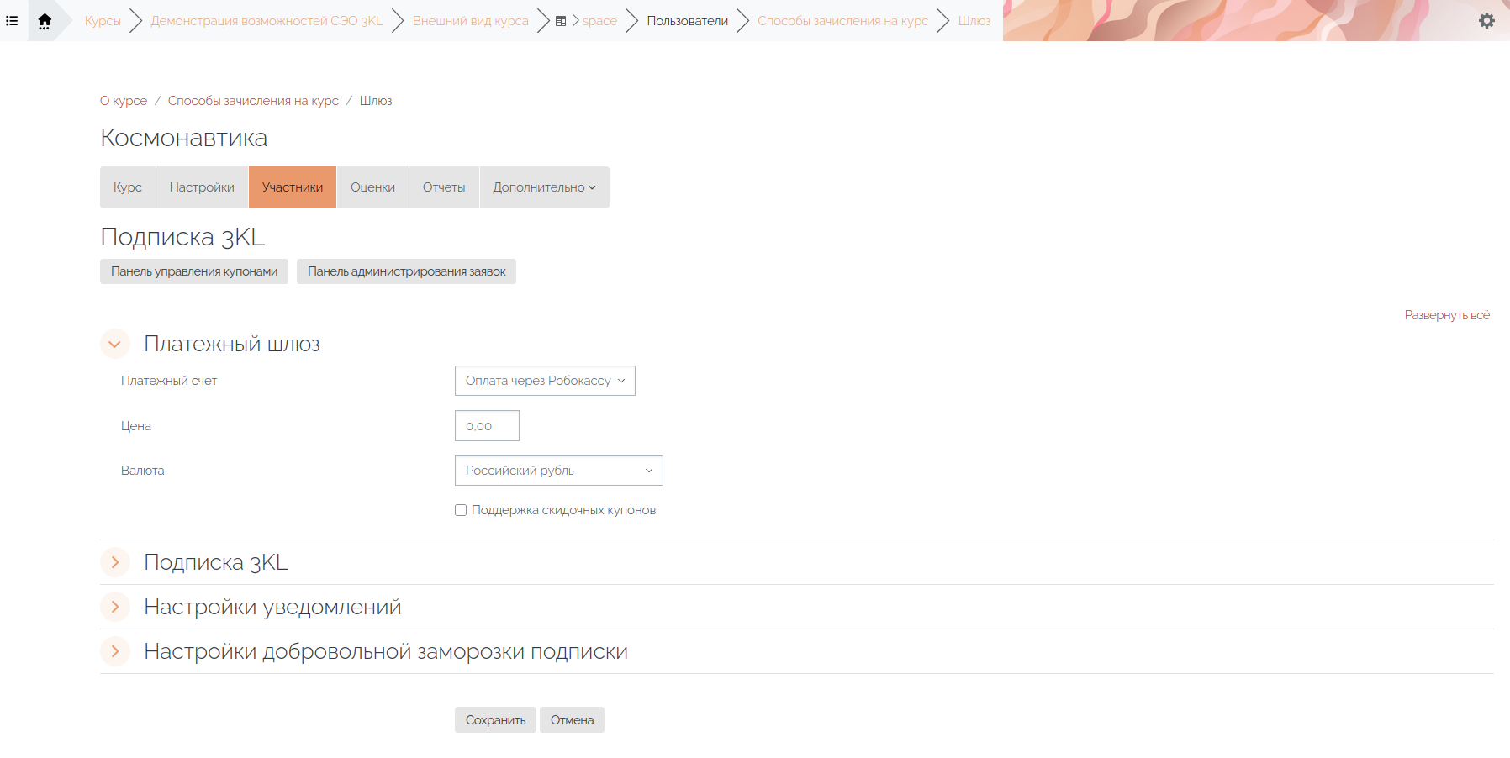Open Панель управления купонами

pyautogui.click(x=194, y=271)
